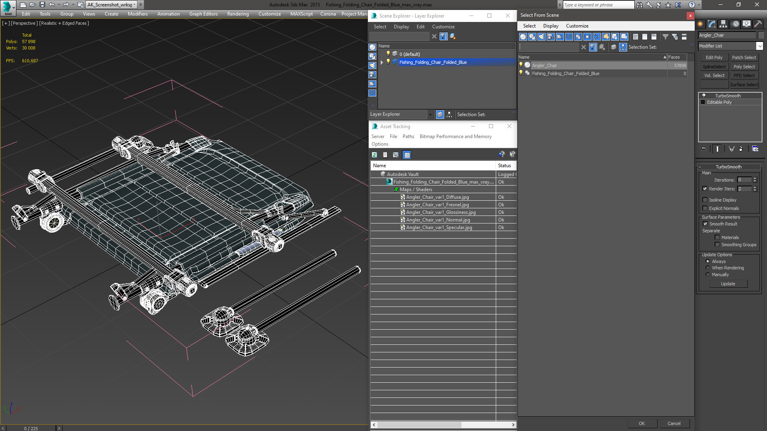Click Make Unique modifier icon

[731, 149]
